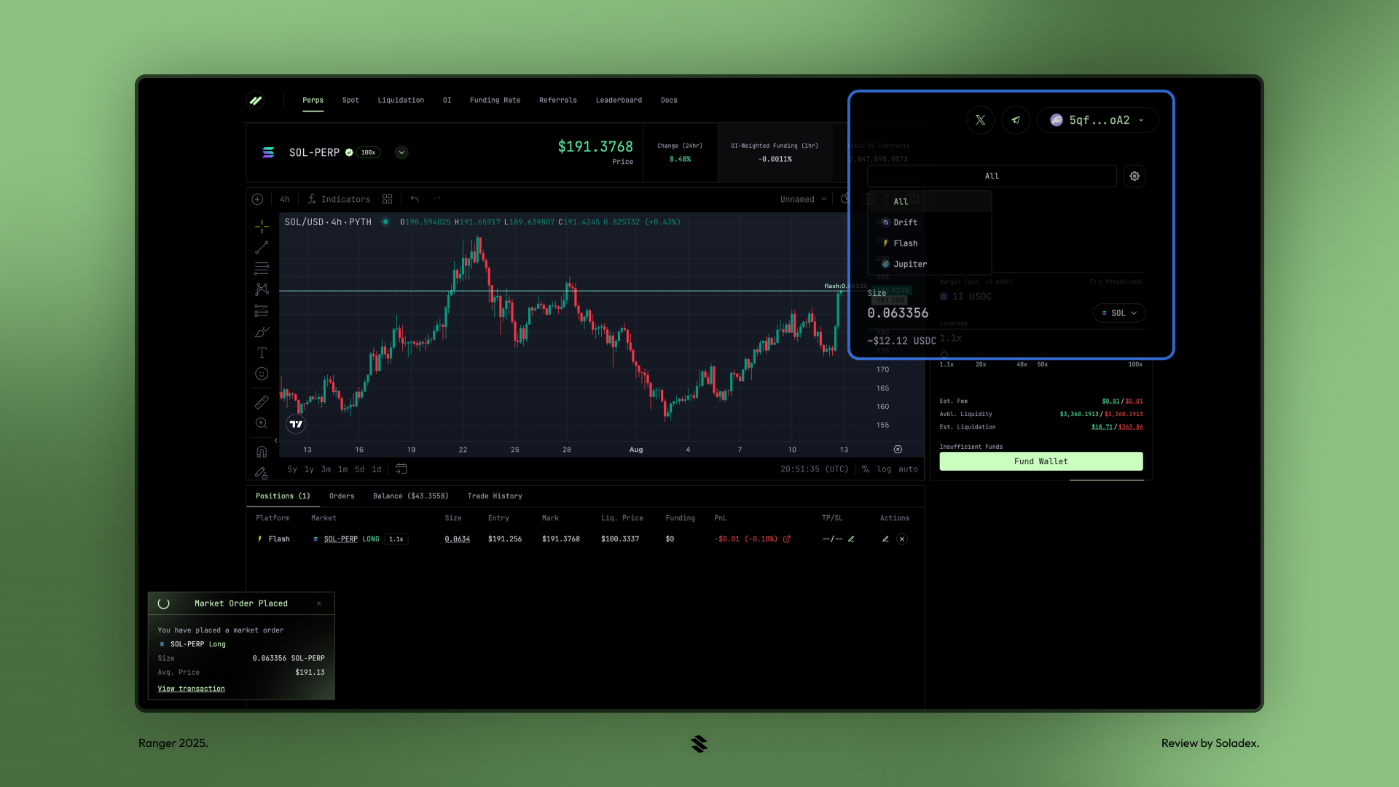Add symbol with plus icon in chart toolbar

tap(257, 199)
